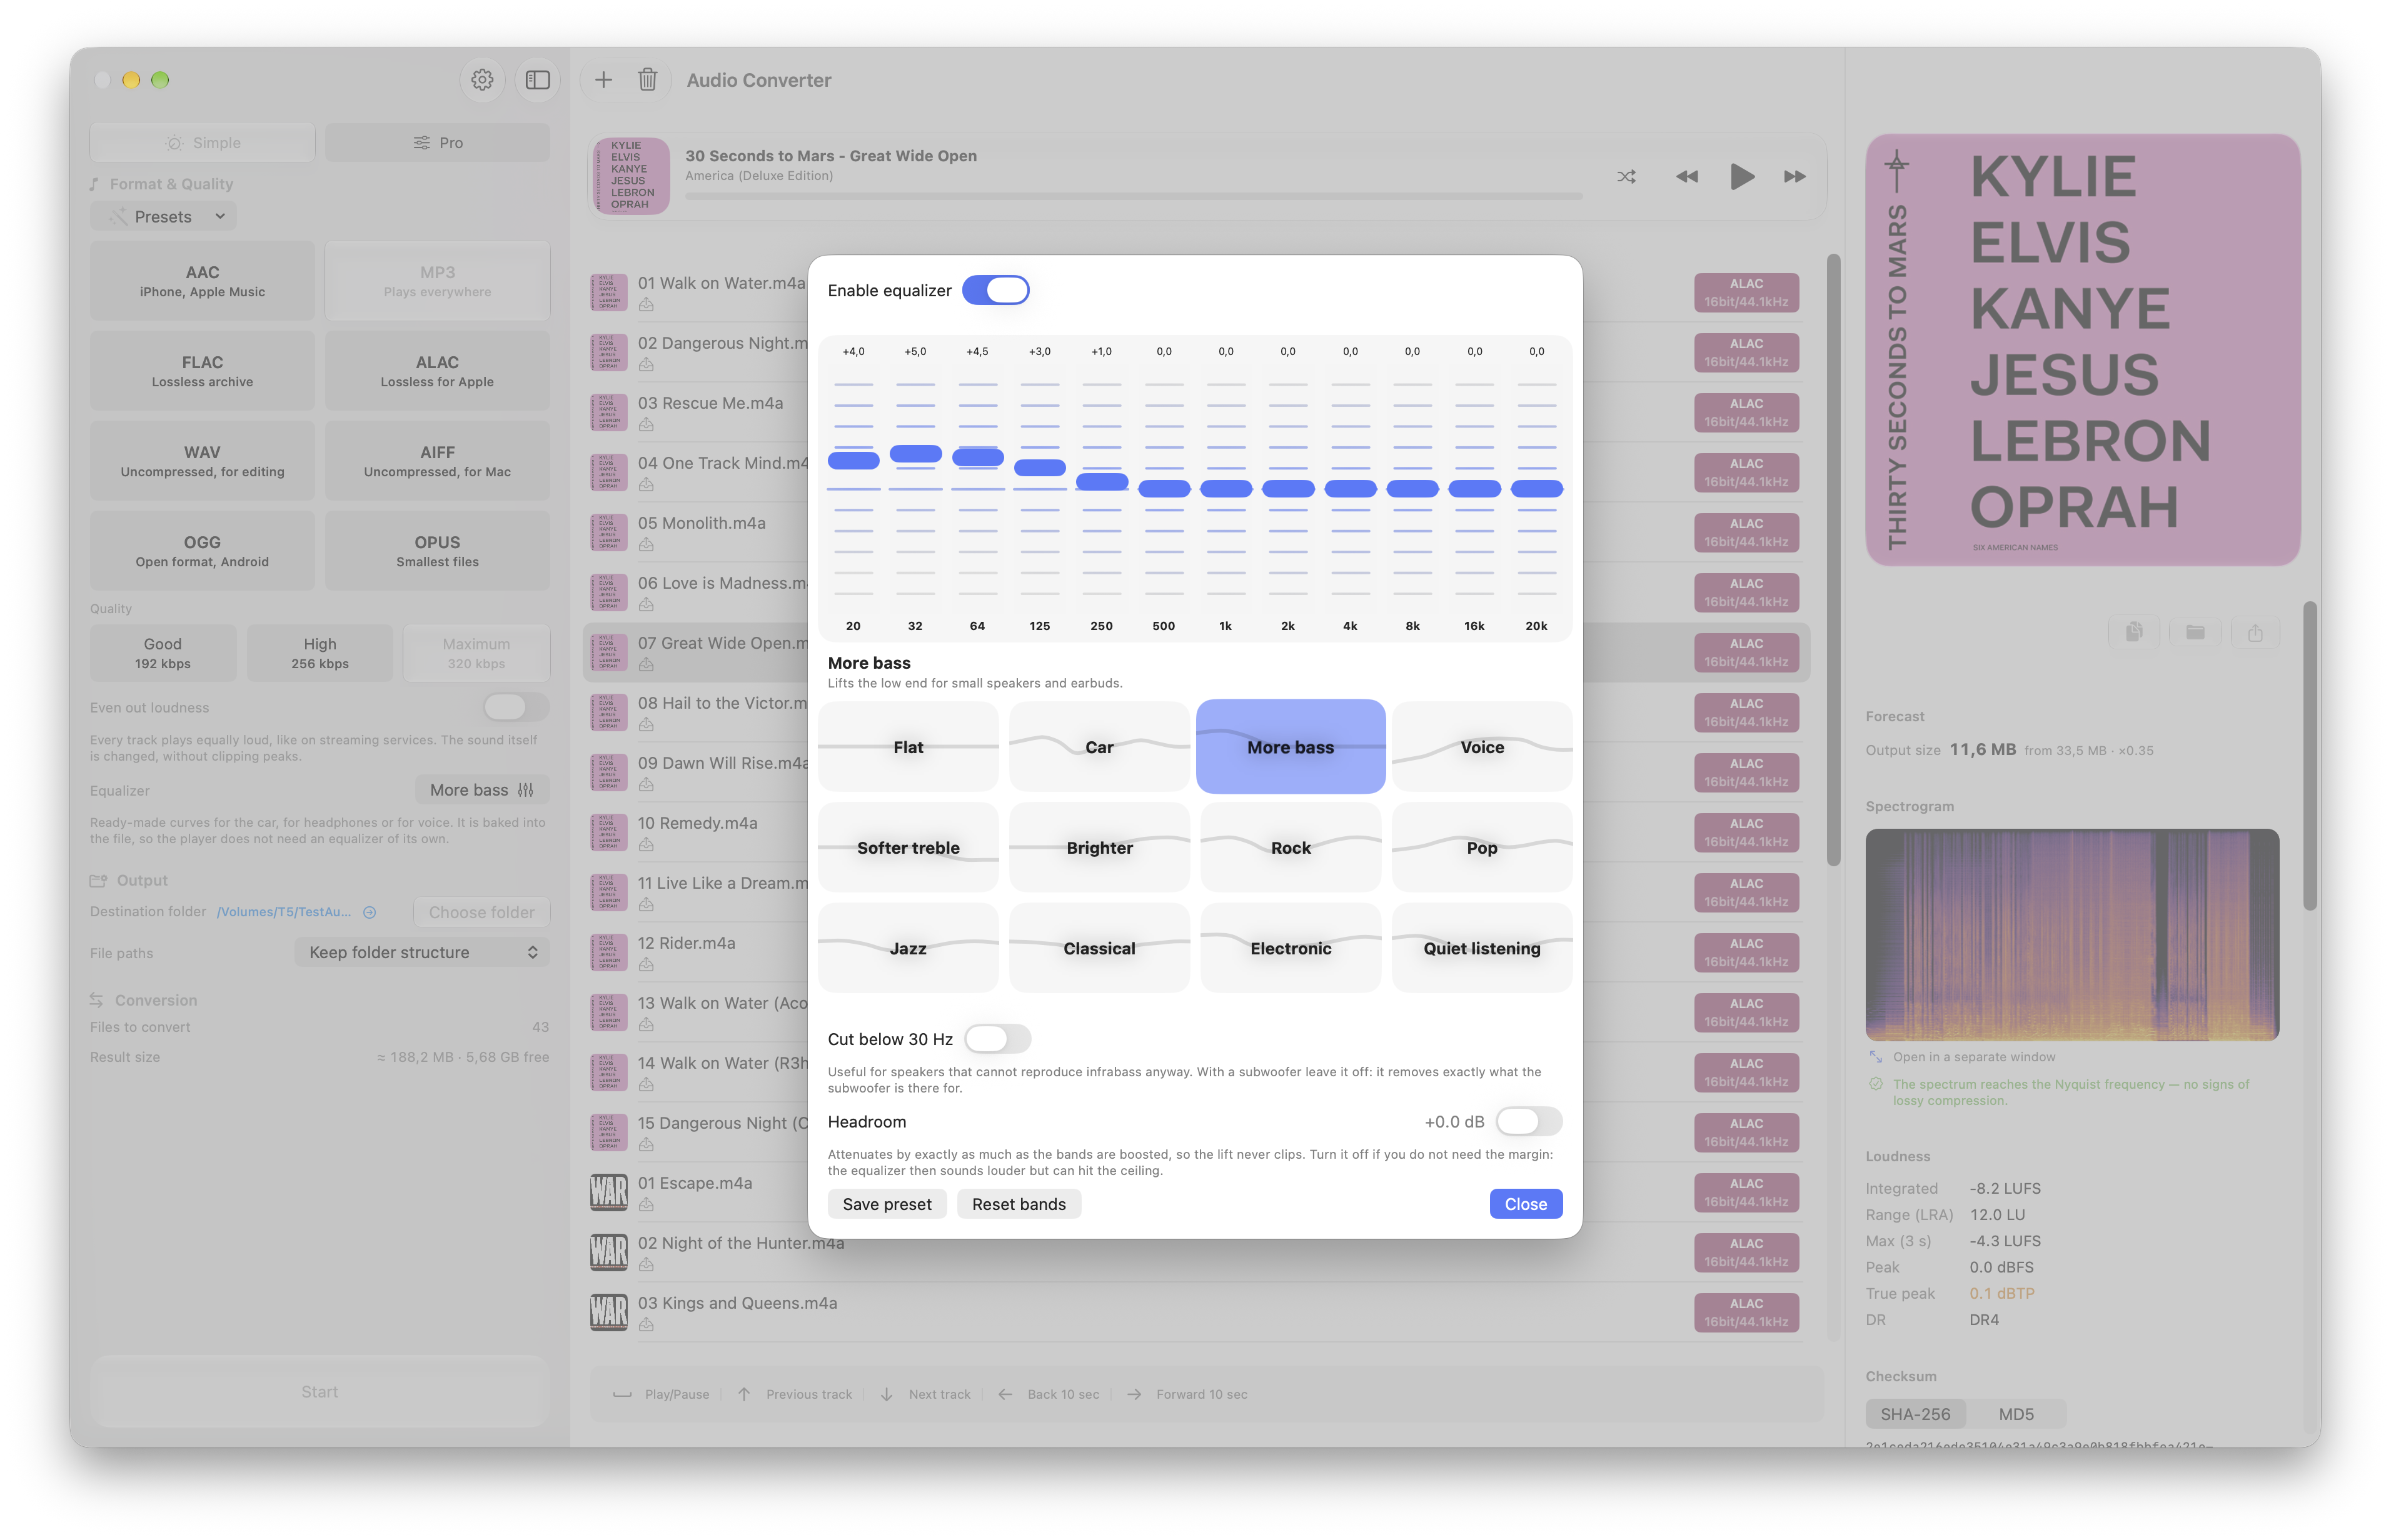Reveal the destination folder arrow icon
The image size is (2391, 1540).
tap(369, 912)
